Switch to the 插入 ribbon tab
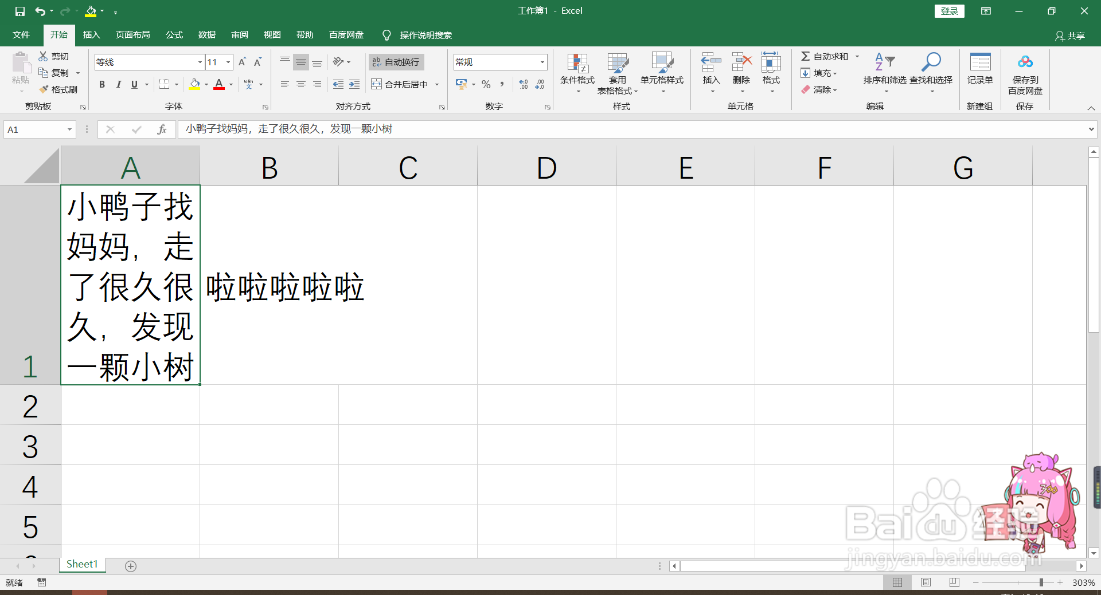1101x595 pixels. pyautogui.click(x=91, y=35)
